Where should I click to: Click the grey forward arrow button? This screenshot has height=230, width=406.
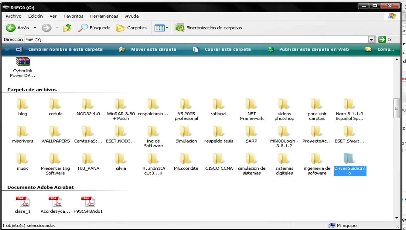[46, 28]
